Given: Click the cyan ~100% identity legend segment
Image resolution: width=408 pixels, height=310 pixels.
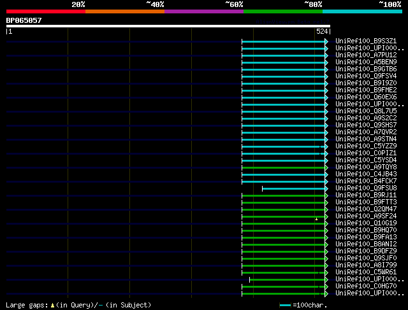Looking at the screenshot, I should point(363,11).
